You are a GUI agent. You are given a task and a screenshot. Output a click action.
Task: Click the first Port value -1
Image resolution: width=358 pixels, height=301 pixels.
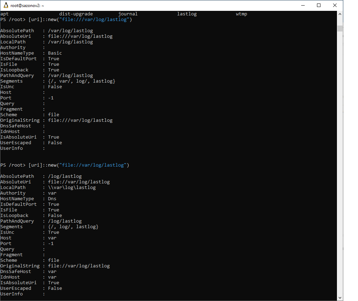(x=51, y=98)
